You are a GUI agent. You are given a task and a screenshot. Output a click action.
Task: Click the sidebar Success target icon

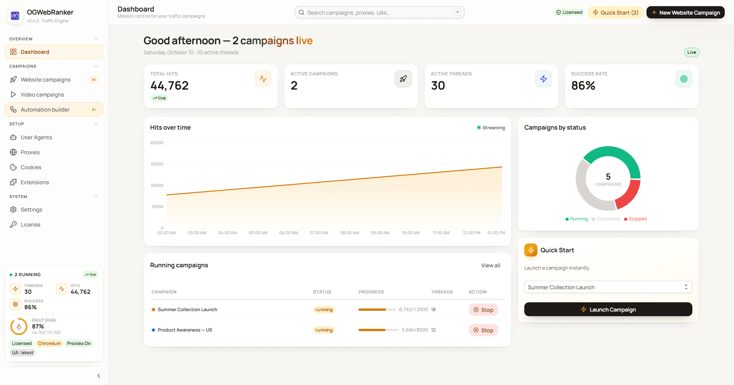click(15, 304)
